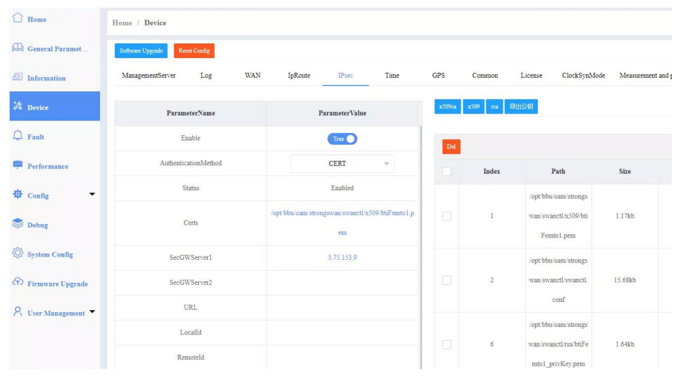Viewport: 684px width, 383px height.
Task: Click the SecGWServer2 value field
Action: coord(342,282)
